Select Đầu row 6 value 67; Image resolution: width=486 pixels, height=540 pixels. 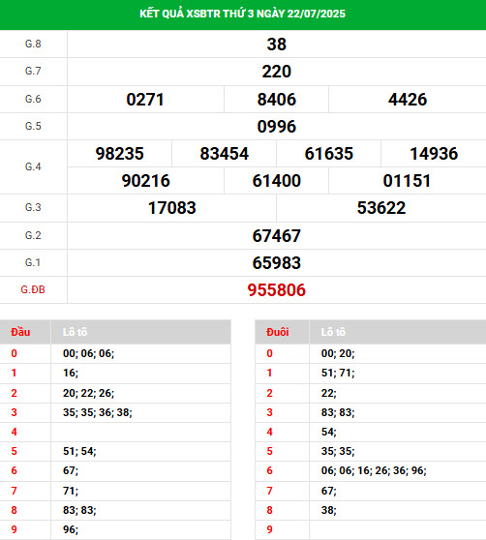click(x=71, y=470)
